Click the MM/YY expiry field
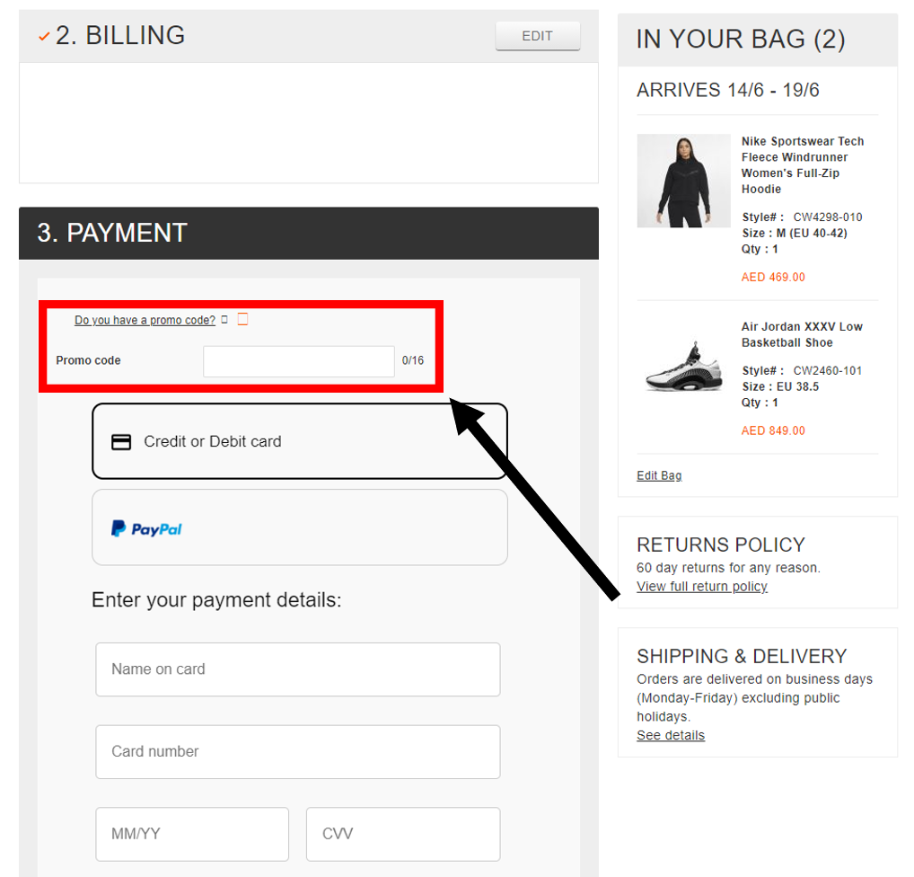 pos(191,834)
